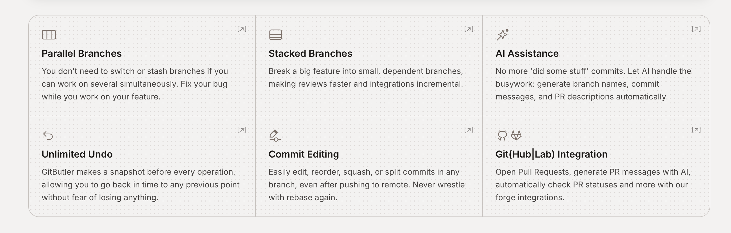
Task: Click the Commit Editing pencil icon
Action: click(x=274, y=135)
